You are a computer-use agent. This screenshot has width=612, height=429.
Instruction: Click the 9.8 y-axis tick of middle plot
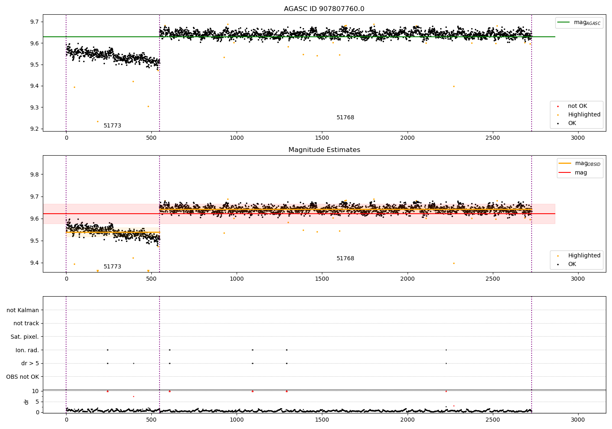click(35, 174)
